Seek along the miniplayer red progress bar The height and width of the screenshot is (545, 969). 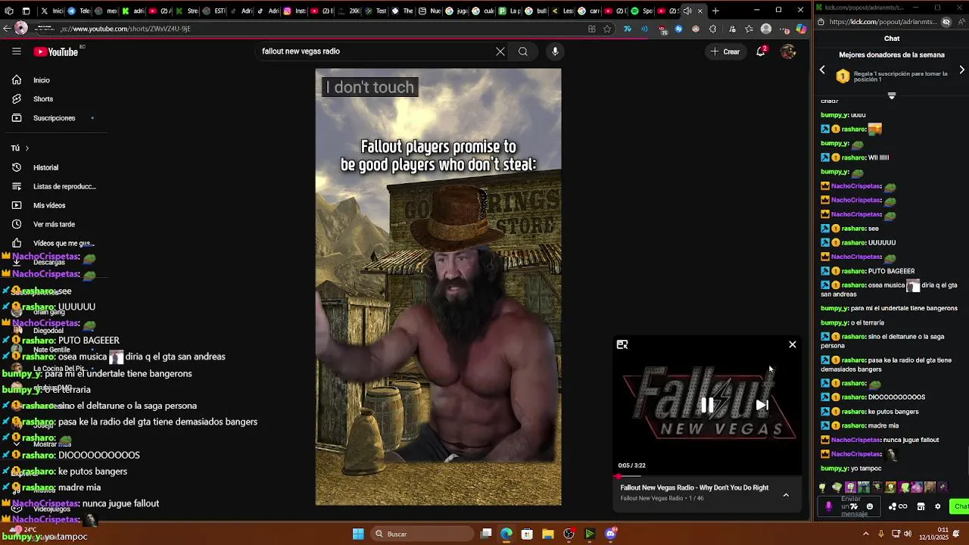tap(707, 476)
